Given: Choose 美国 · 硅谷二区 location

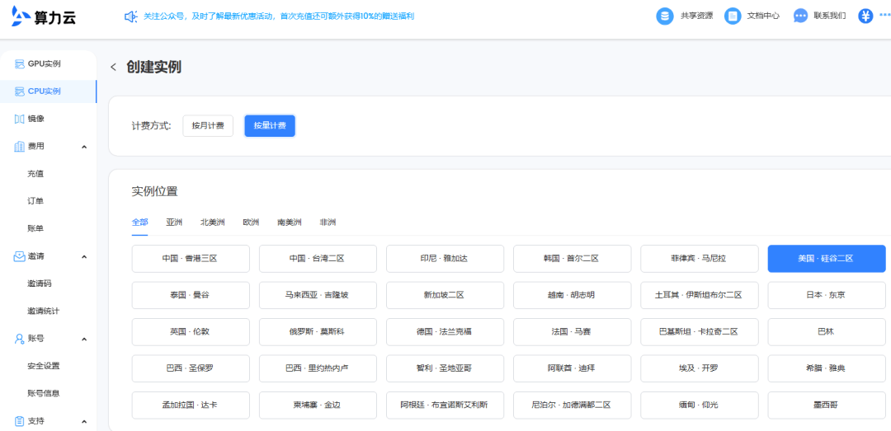Looking at the screenshot, I should pos(827,259).
